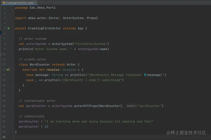
Task: Click line number 20 in the gutter
Action: 4,106
